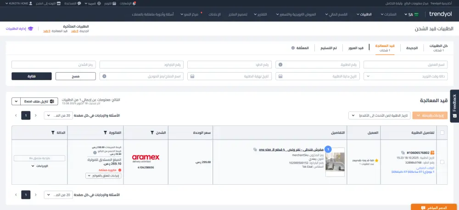Filter by invoice column funnel icon
Image resolution: width=459 pixels, height=210 pixels.
(x=106, y=133)
